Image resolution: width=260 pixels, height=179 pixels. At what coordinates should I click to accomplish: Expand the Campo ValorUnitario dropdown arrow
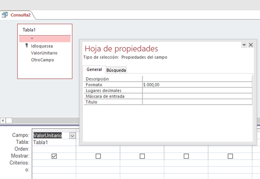[x=71, y=136]
